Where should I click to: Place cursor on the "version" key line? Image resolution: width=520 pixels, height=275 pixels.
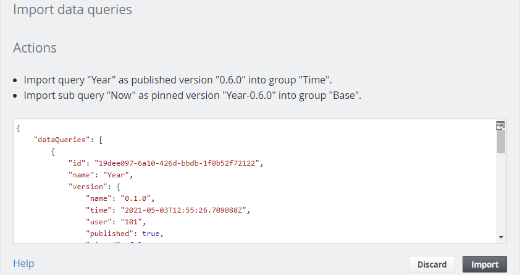coord(94,187)
